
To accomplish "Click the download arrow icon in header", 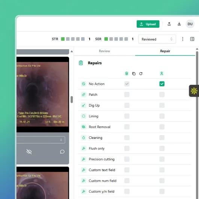I will (x=179, y=24).
